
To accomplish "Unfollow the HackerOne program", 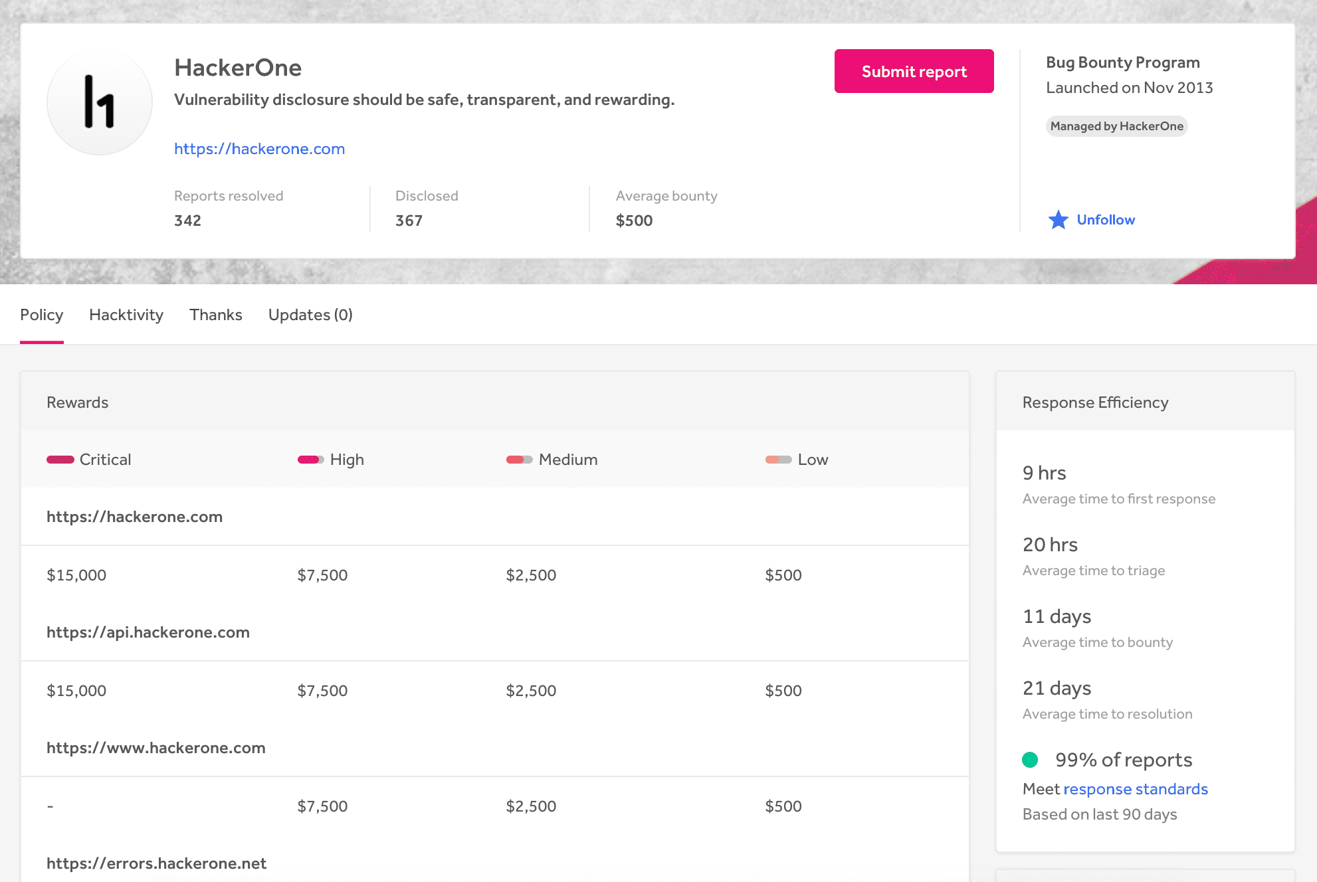I will tap(1105, 220).
